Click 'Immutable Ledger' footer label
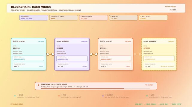 17,104
